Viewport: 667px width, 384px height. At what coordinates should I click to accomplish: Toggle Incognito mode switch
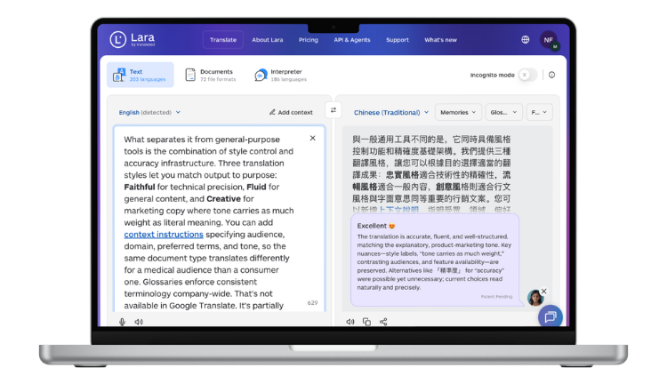coord(528,75)
